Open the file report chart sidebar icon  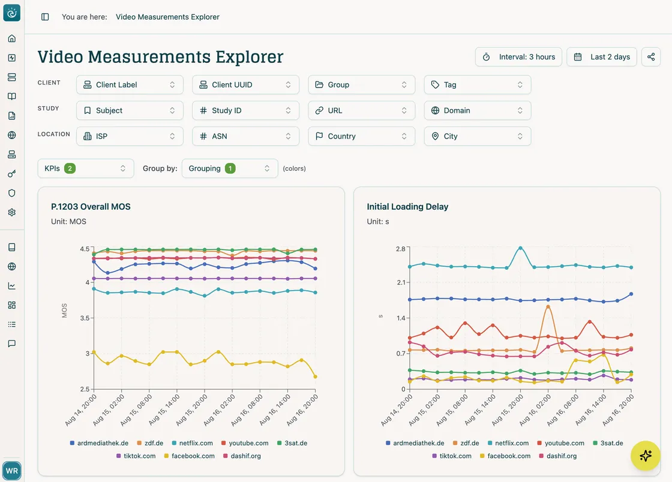pos(12,116)
